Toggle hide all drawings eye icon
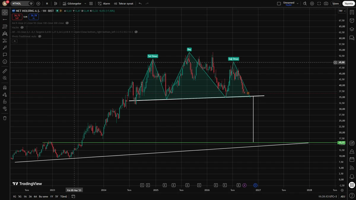The image size is (356, 200). pyautogui.click(x=5, y=108)
